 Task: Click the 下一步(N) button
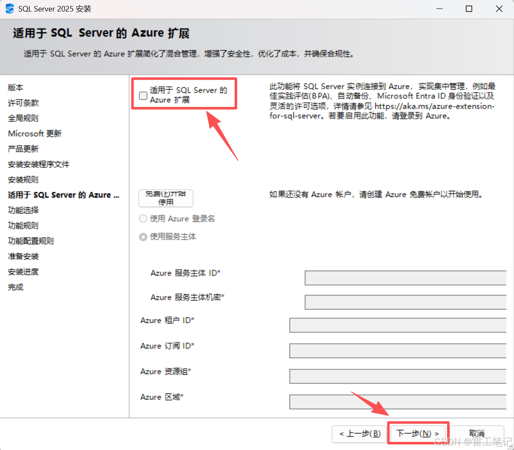[x=418, y=433]
